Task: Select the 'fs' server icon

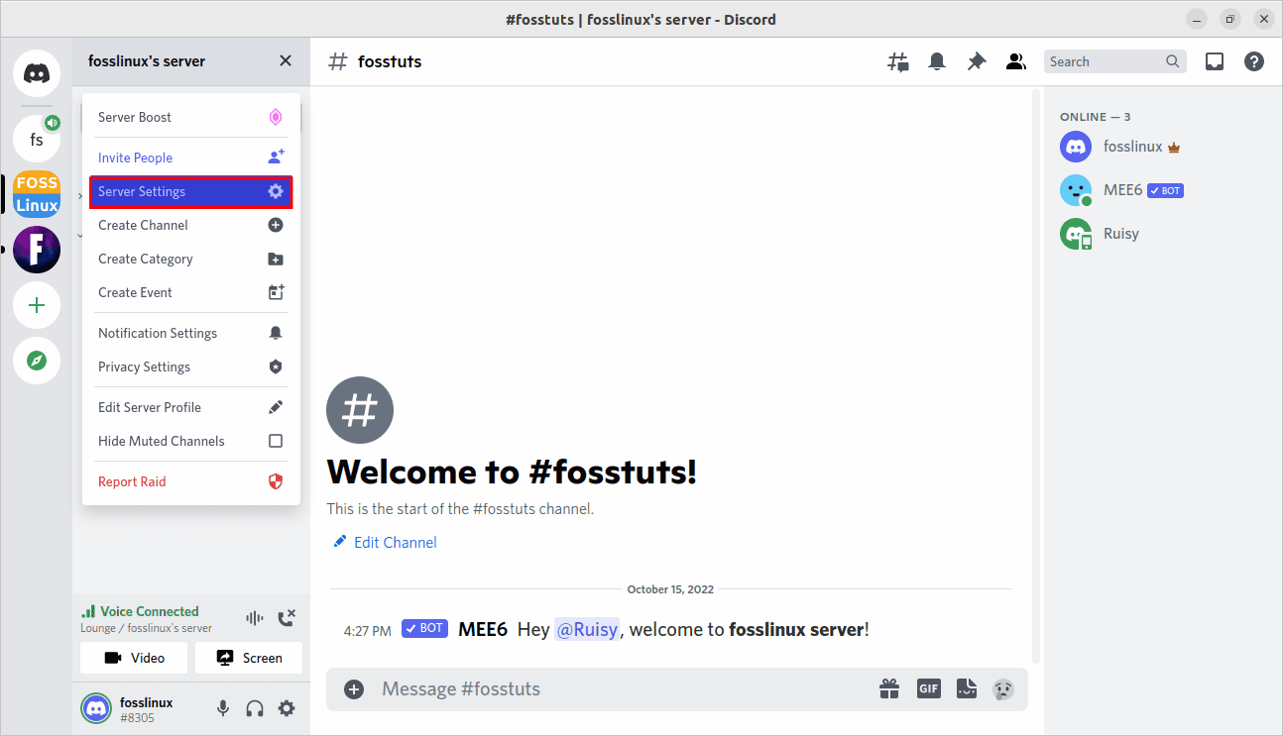Action: (x=37, y=139)
